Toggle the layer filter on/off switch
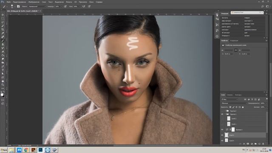 coord(267,99)
